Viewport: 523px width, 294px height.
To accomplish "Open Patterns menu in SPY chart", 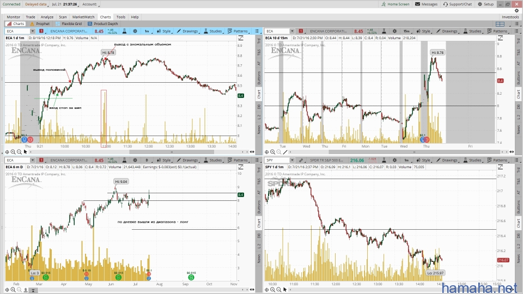I will (x=497, y=160).
